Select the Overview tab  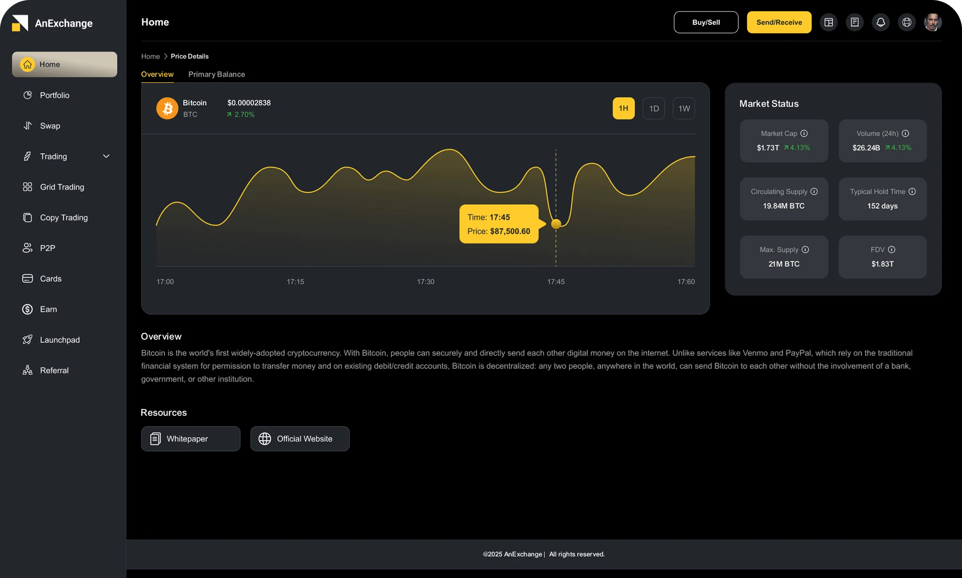(157, 74)
